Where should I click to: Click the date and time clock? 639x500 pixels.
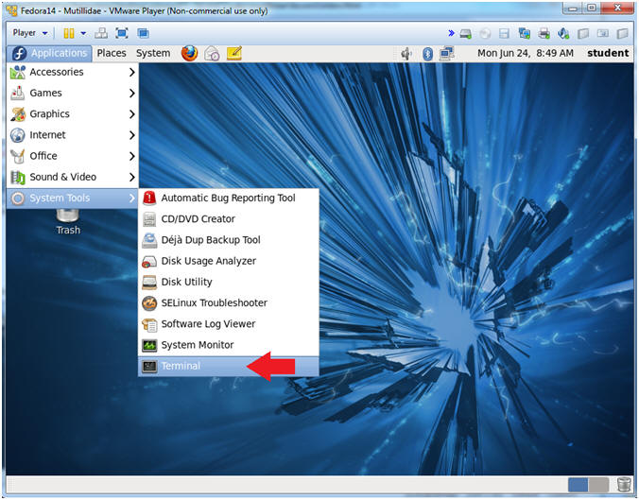[x=526, y=53]
